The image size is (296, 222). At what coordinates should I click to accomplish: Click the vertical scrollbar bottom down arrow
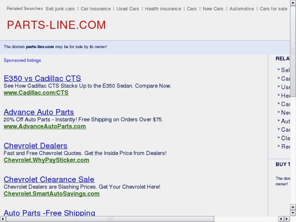(293, 213)
